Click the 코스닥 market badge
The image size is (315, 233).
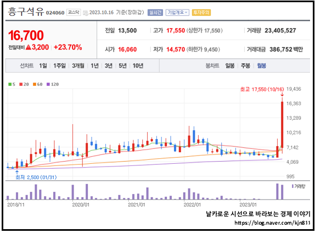[x=74, y=12]
